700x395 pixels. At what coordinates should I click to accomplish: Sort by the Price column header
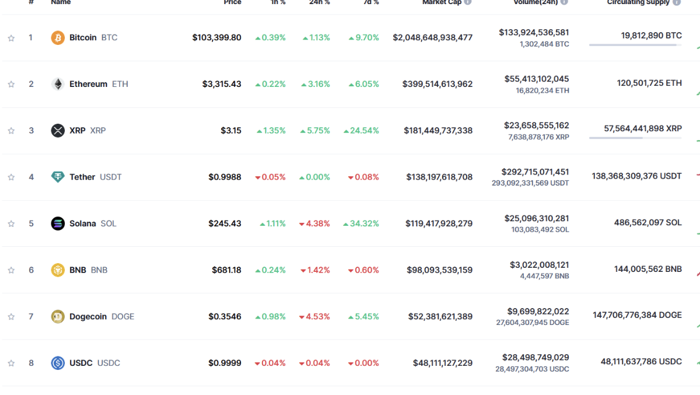coord(232,2)
